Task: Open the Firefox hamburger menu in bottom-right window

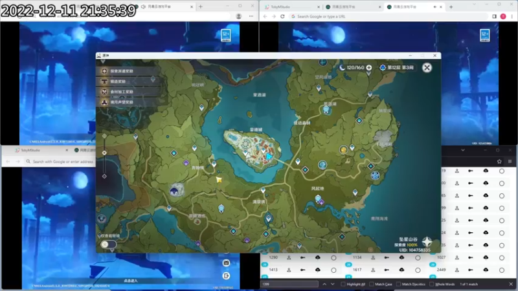Action: click(510, 161)
